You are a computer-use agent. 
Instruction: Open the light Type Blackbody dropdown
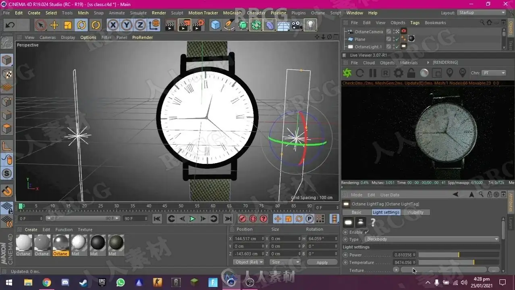[x=432, y=239]
